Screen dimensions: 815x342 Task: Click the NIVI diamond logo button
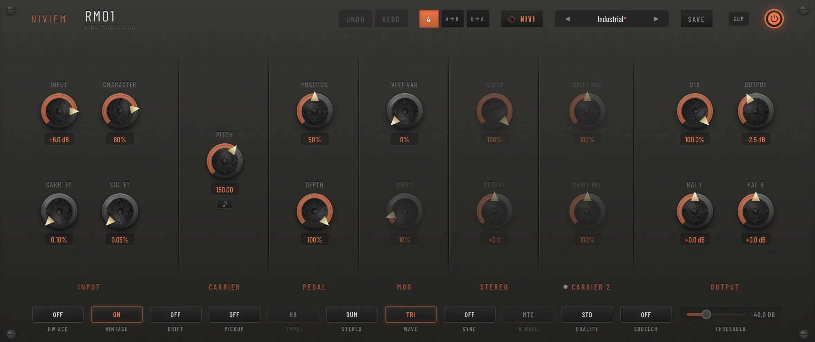522,19
